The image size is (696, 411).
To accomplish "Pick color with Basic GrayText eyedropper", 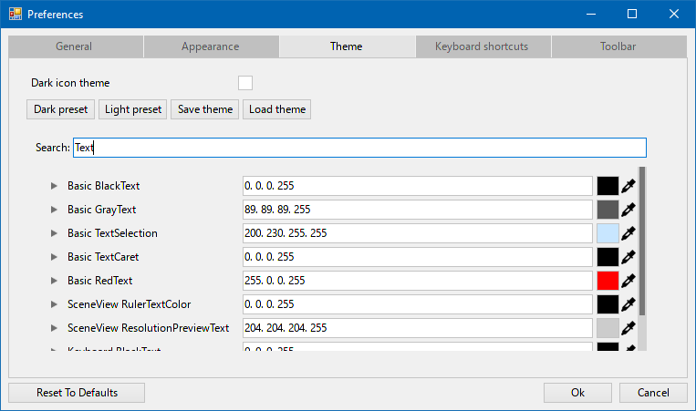I will [628, 210].
